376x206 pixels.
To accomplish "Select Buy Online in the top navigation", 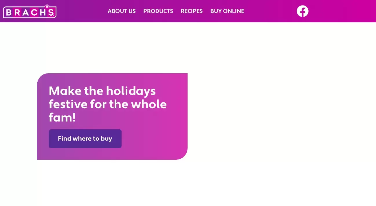I will (x=227, y=11).
